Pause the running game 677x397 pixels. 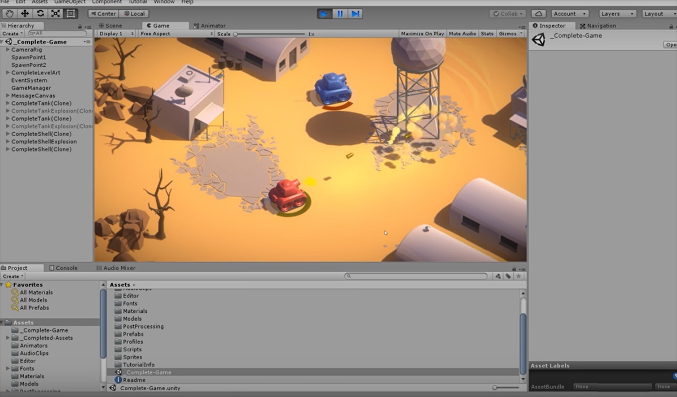point(340,14)
